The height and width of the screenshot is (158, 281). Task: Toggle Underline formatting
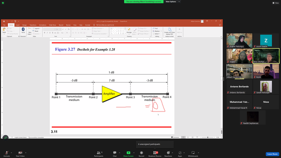point(50,33)
